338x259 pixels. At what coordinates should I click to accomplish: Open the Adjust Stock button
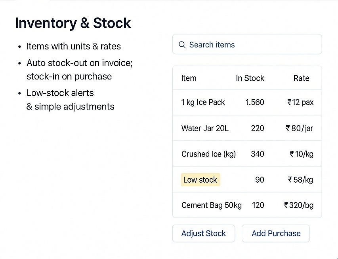pyautogui.click(x=204, y=233)
